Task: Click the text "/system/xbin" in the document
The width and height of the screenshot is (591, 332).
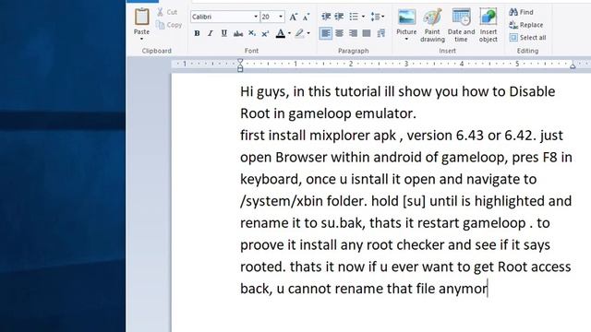Action: [x=282, y=201]
